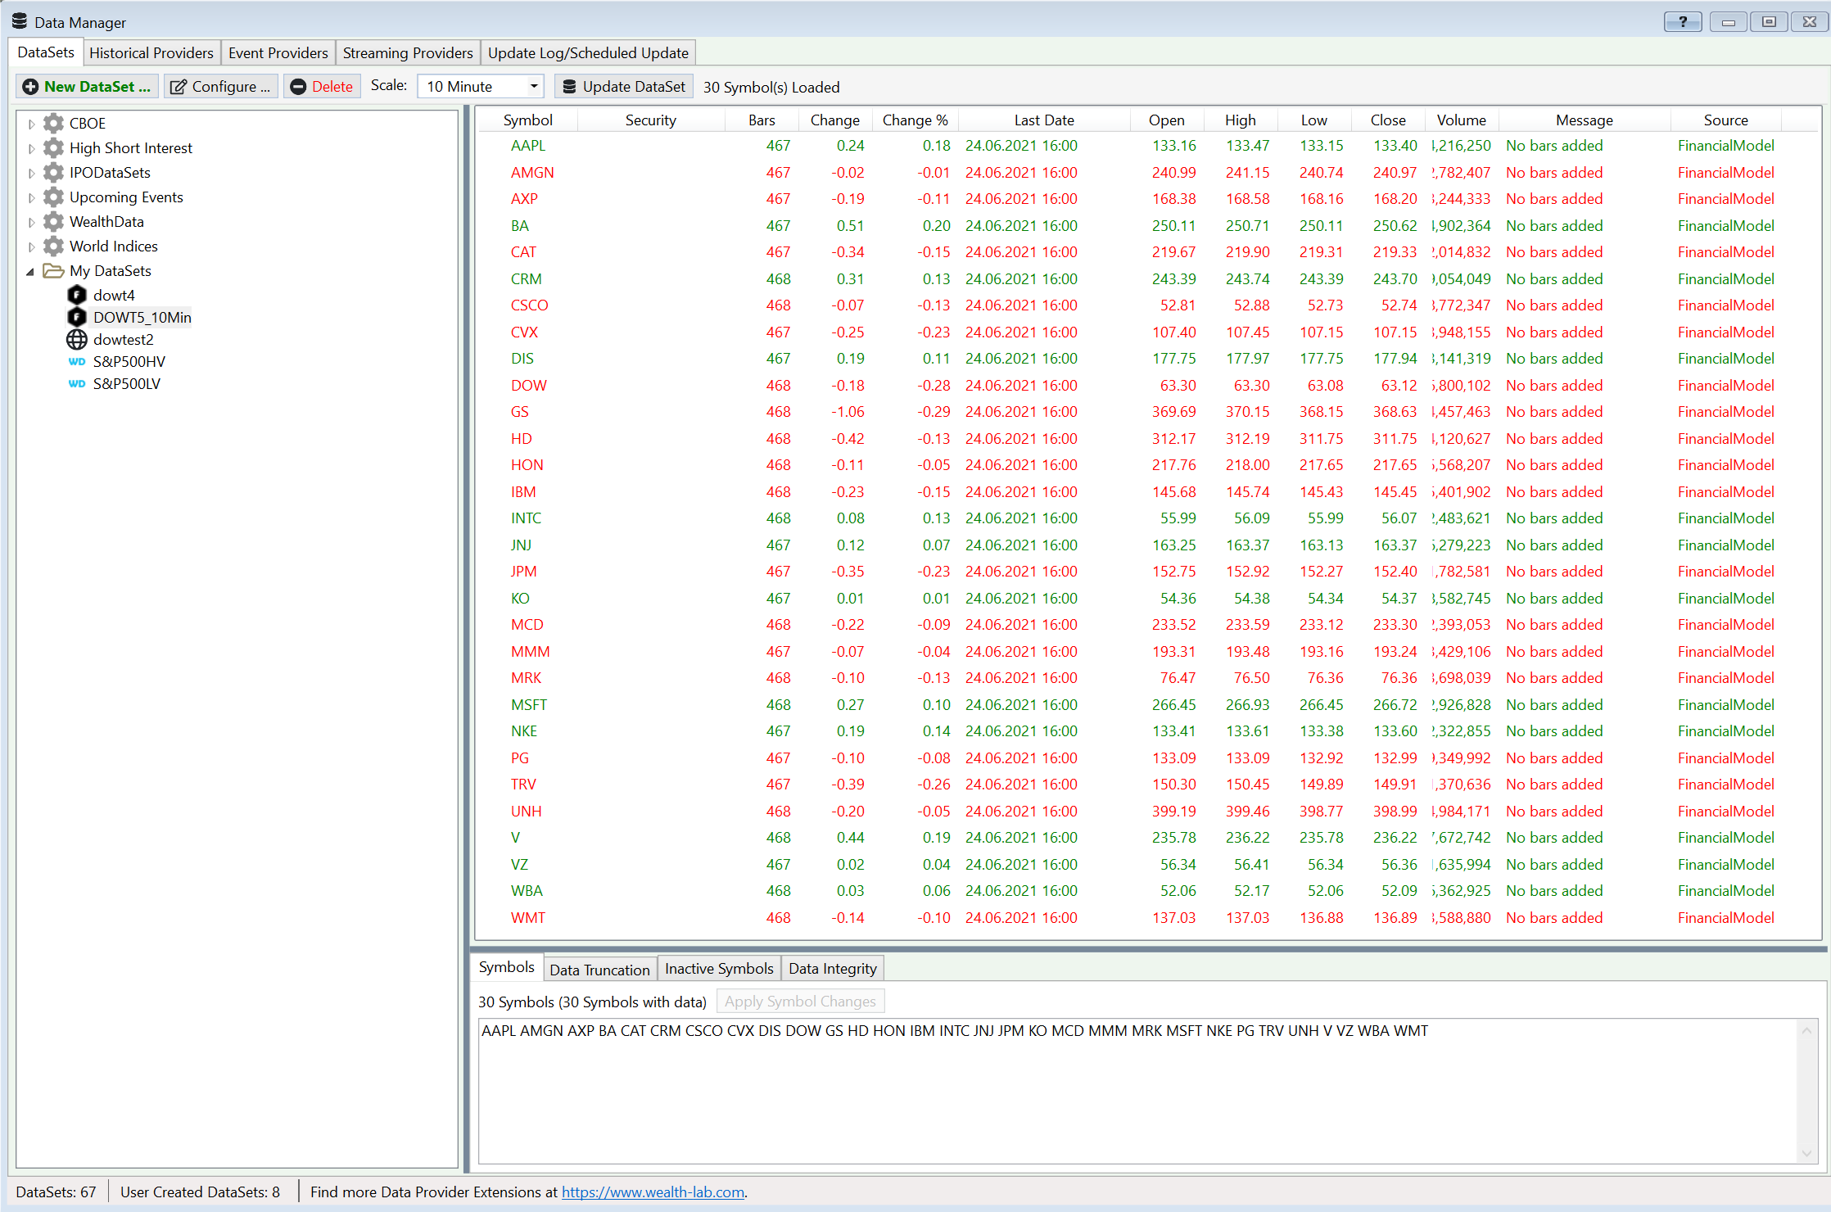Select the dowt4 dataset hexagon icon
This screenshot has width=1831, height=1212.
click(77, 295)
